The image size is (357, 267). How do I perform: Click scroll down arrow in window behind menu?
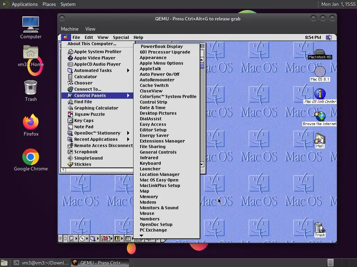(202, 164)
